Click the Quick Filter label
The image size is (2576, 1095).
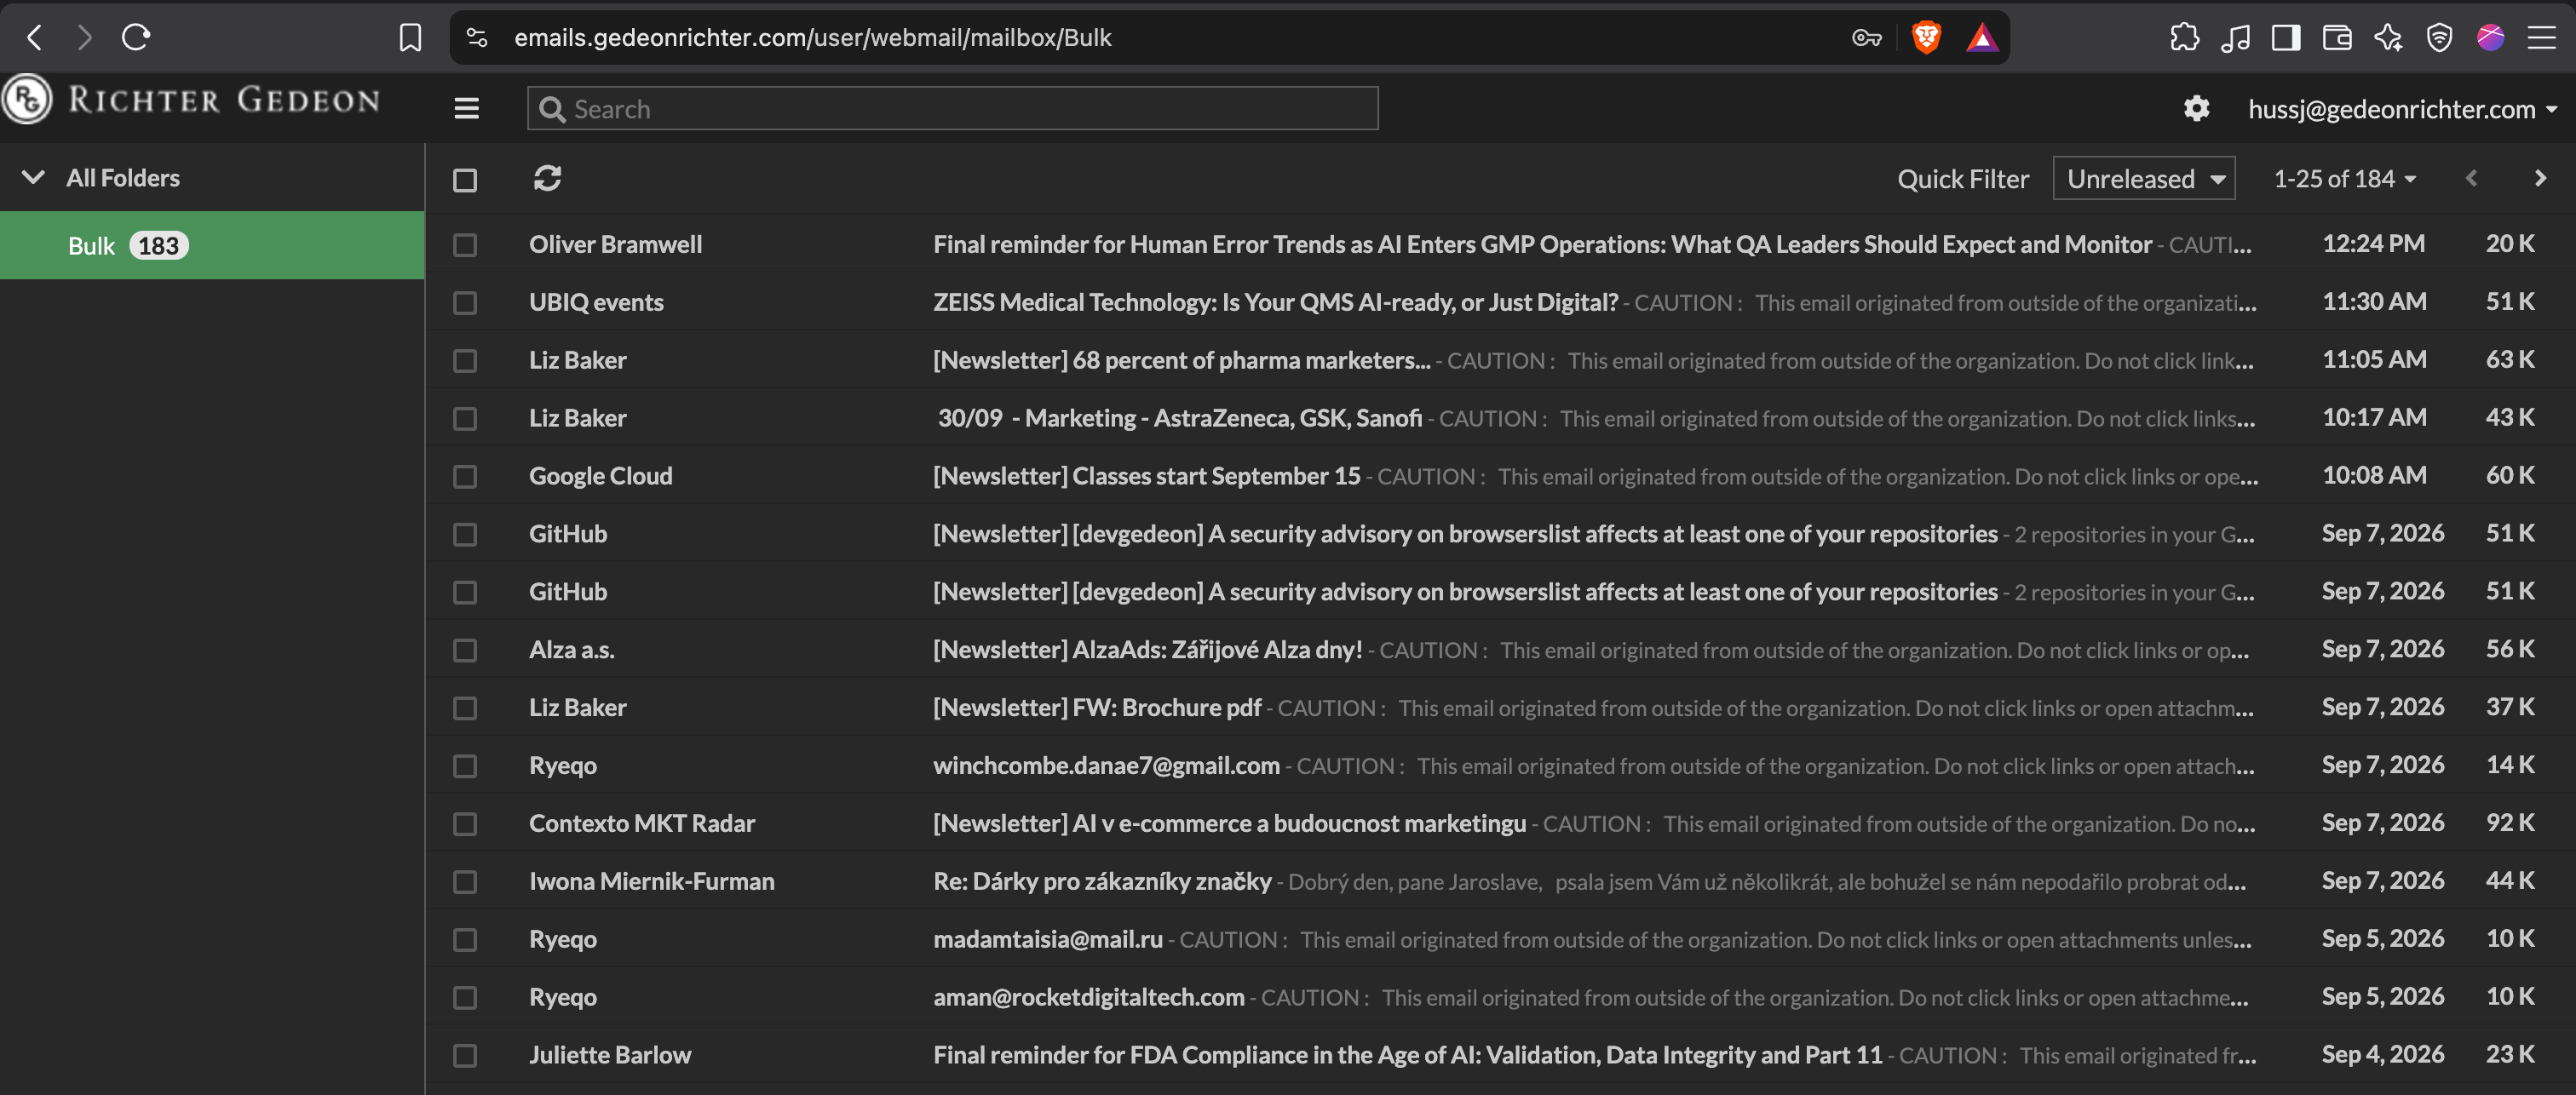1963,179
